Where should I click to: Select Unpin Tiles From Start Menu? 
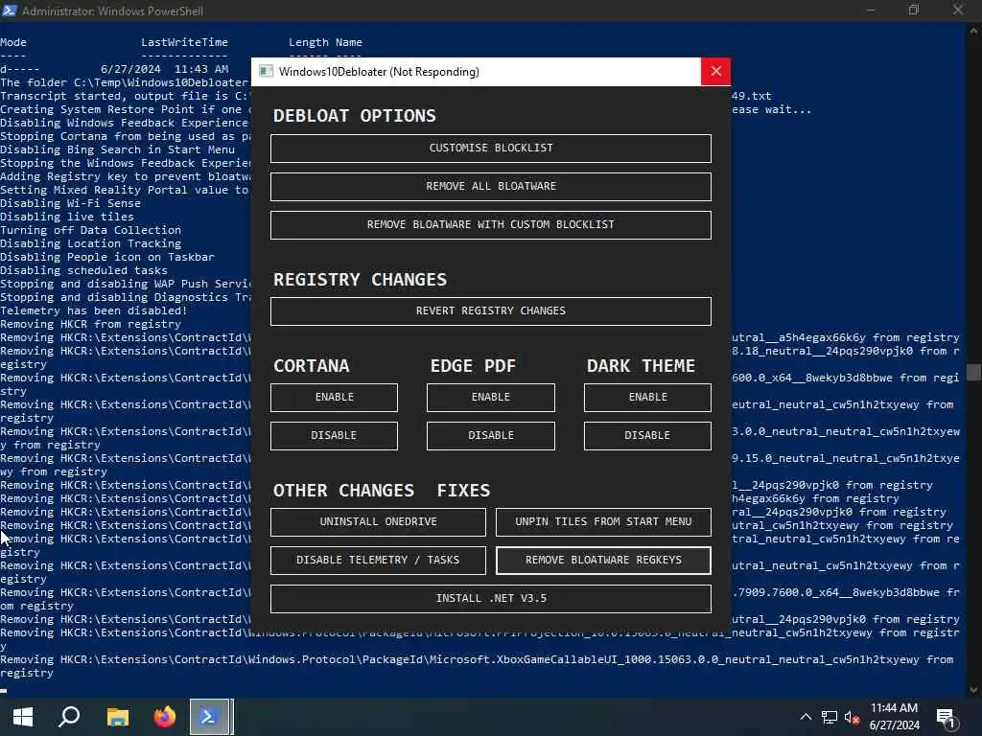(603, 522)
